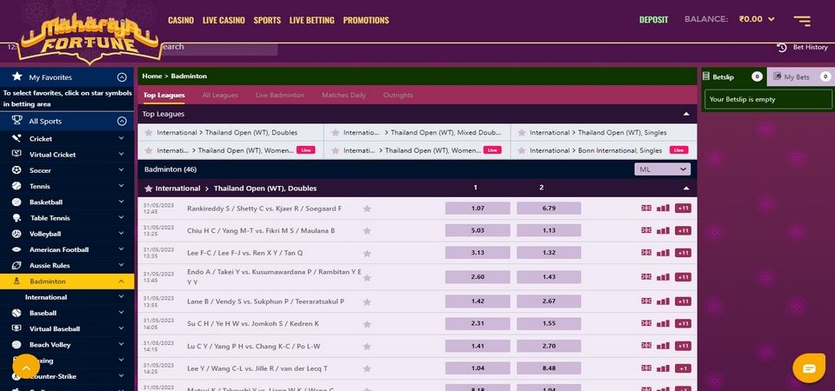Favorite the Rankireddy/Shetty vs Kjaer/Soegaard match
This screenshot has width=835, height=391.
[x=367, y=209]
